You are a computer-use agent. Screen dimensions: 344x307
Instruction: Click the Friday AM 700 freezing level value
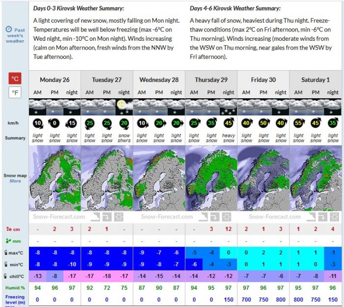tap(246, 300)
